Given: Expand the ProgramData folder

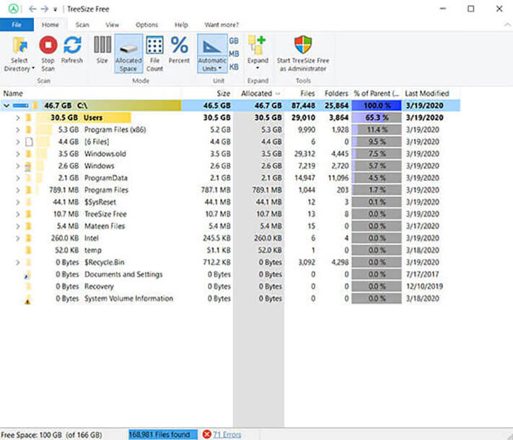Looking at the screenshot, I should pyautogui.click(x=17, y=178).
